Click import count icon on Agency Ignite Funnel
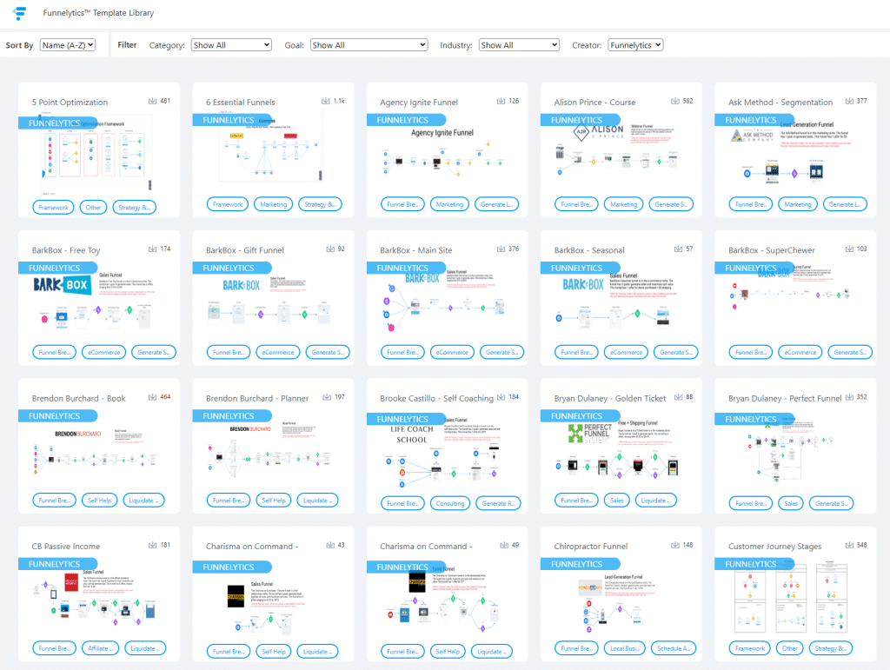The image size is (890, 670). (x=501, y=101)
